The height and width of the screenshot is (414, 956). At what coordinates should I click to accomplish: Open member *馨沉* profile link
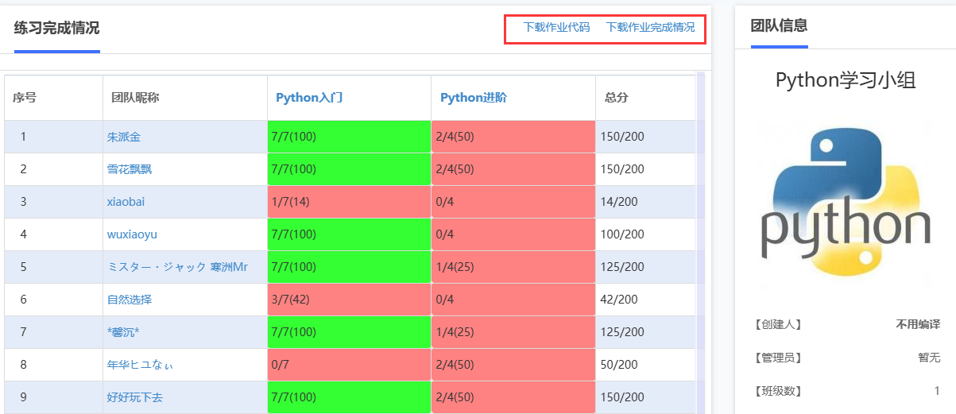[x=123, y=332]
